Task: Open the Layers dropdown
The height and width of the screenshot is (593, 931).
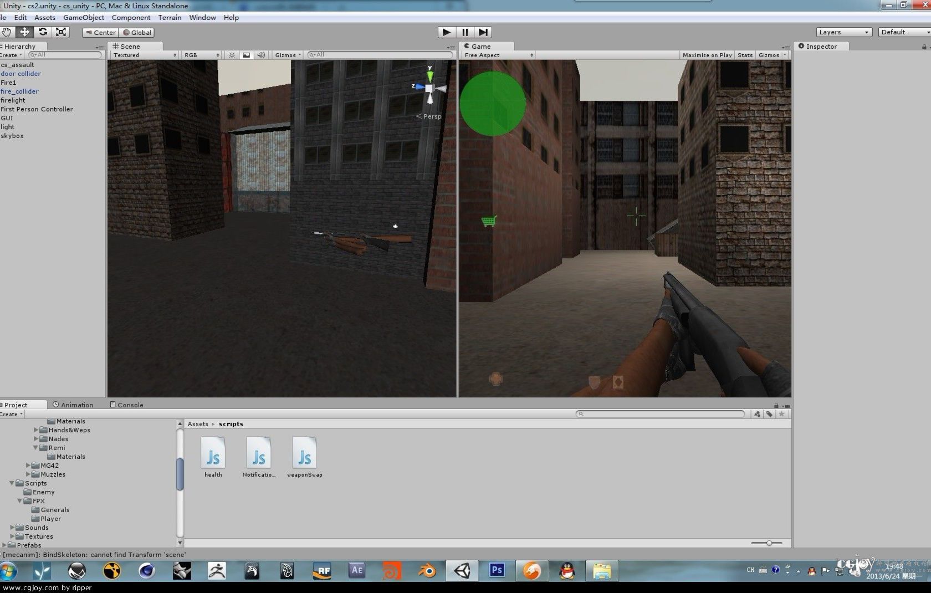Action: pyautogui.click(x=844, y=32)
